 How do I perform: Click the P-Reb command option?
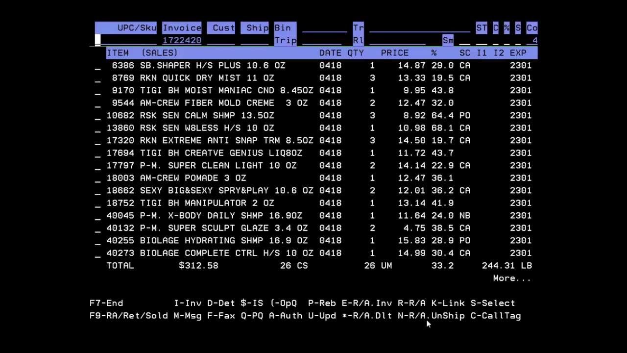point(322,303)
